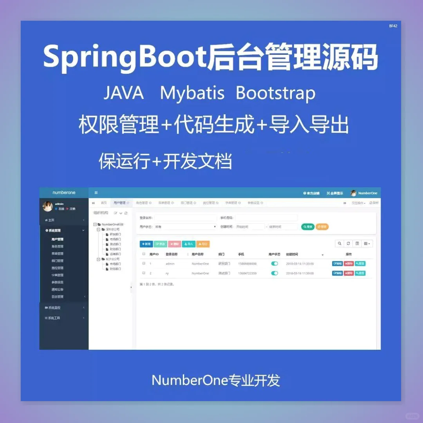Toggle the 用户状态 switch for user admin
The height and width of the screenshot is (423, 423).
point(274,263)
